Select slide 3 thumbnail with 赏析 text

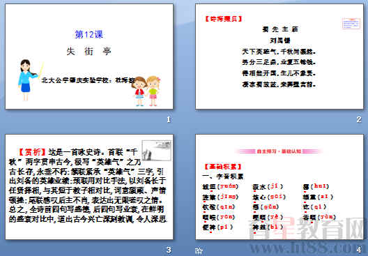point(89,187)
